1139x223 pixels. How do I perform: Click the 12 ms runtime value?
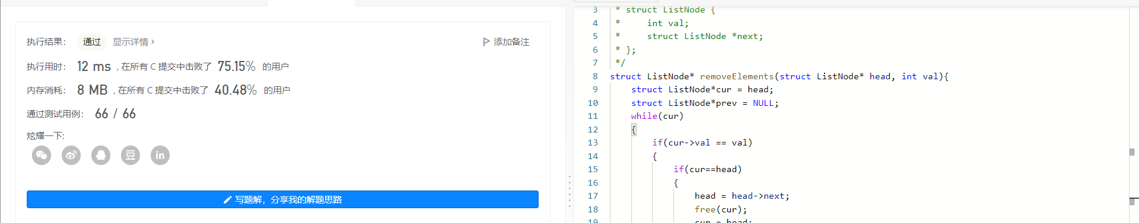94,66
